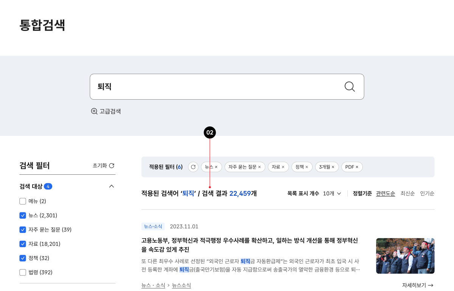Uncheck the 정책 (32) checkbox
454x291 pixels.
pyautogui.click(x=23, y=258)
